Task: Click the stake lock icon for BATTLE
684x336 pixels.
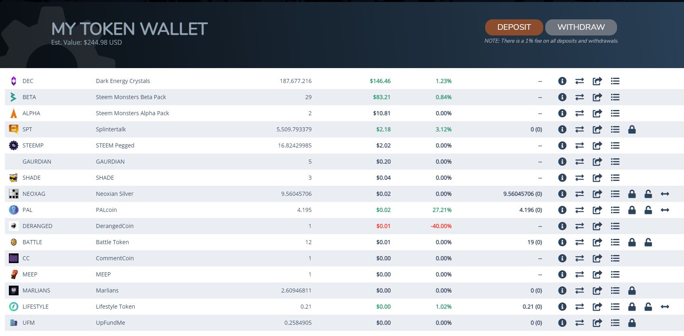Action: pos(632,242)
